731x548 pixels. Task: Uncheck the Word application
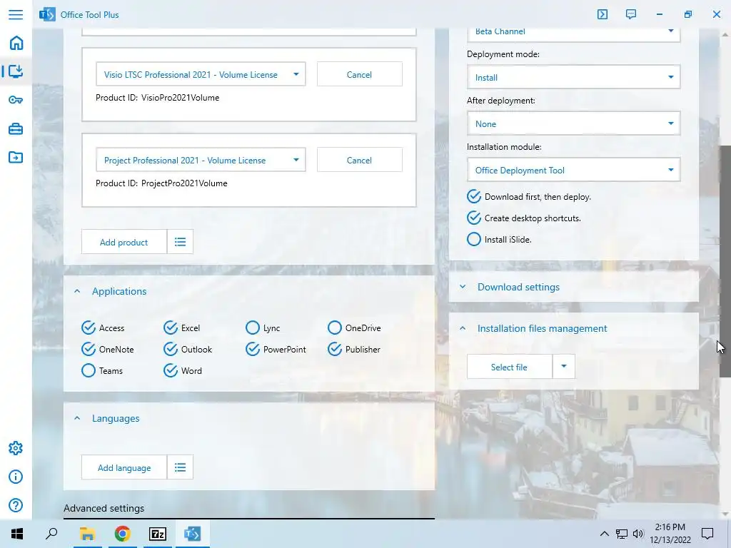click(182, 370)
